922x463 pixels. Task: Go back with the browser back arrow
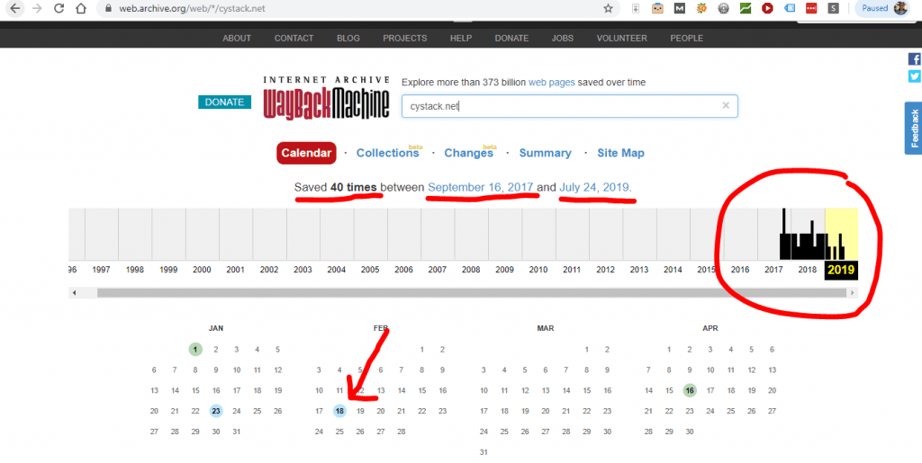point(15,9)
